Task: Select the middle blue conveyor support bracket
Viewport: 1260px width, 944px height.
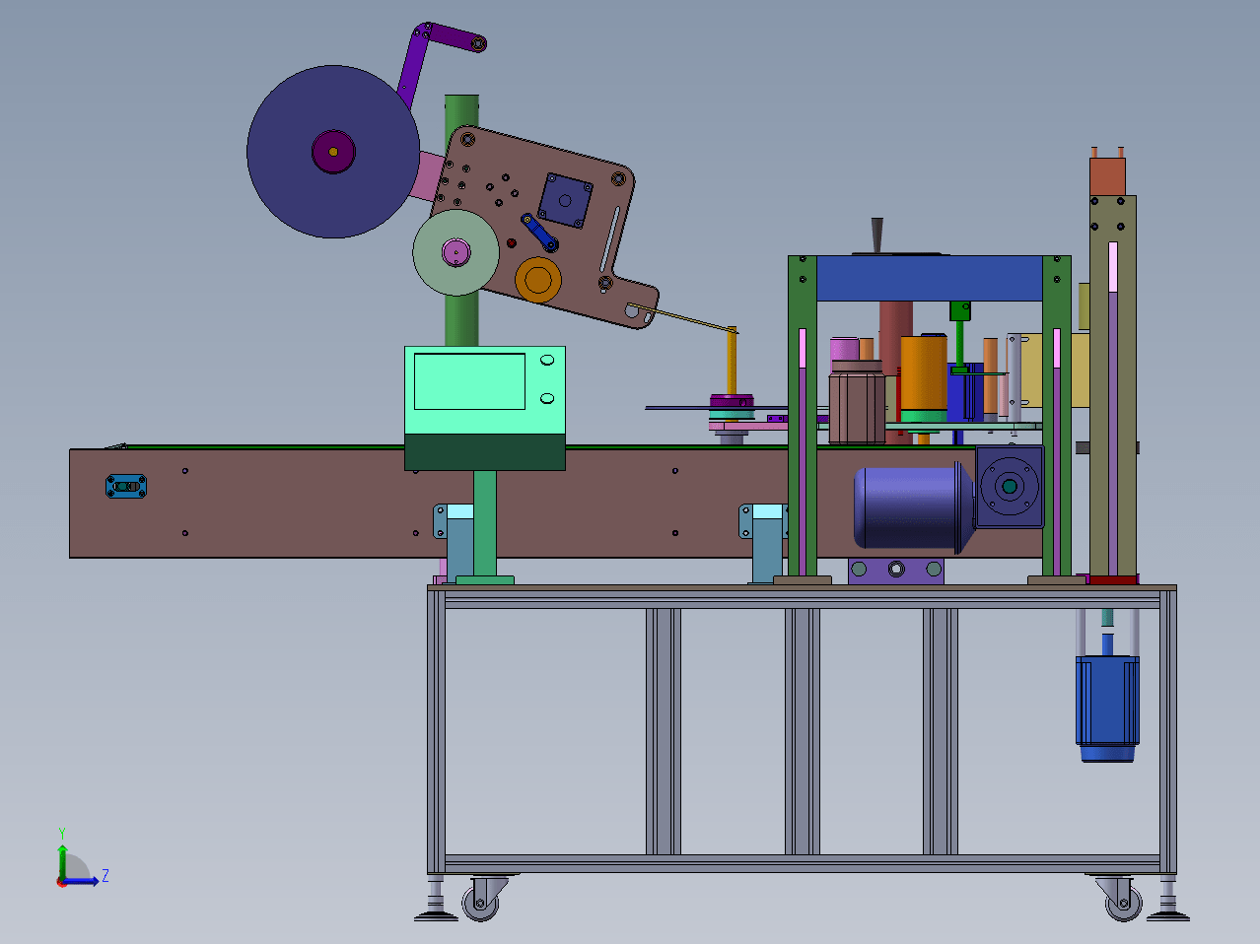Action: click(x=765, y=543)
